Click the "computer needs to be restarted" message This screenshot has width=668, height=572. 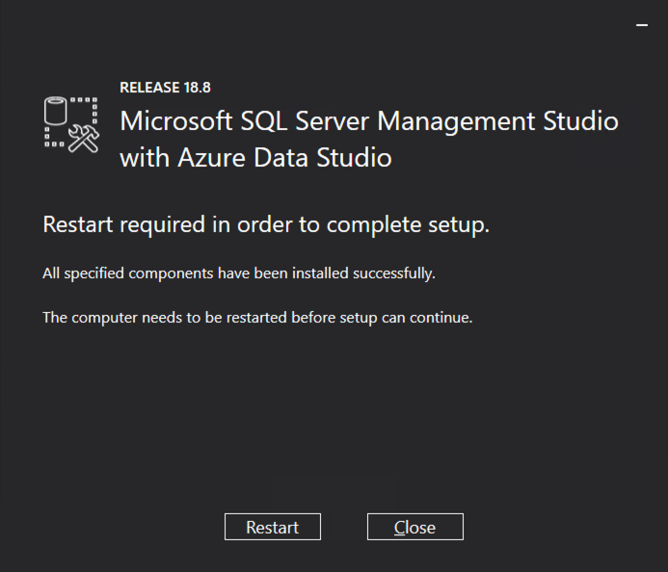pyautogui.click(x=174, y=317)
